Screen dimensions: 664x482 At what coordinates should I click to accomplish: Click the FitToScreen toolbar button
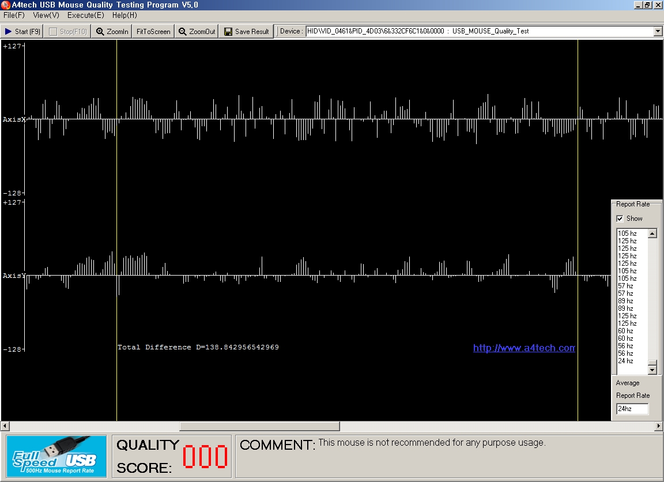(153, 31)
